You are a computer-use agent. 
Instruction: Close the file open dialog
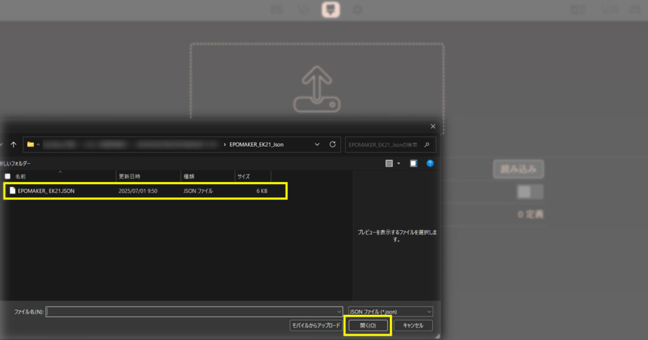(x=433, y=126)
